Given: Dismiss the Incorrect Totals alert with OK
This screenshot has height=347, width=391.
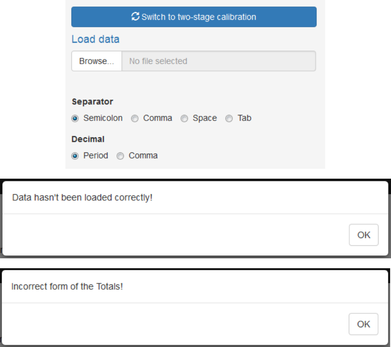Looking at the screenshot, I should [x=363, y=324].
